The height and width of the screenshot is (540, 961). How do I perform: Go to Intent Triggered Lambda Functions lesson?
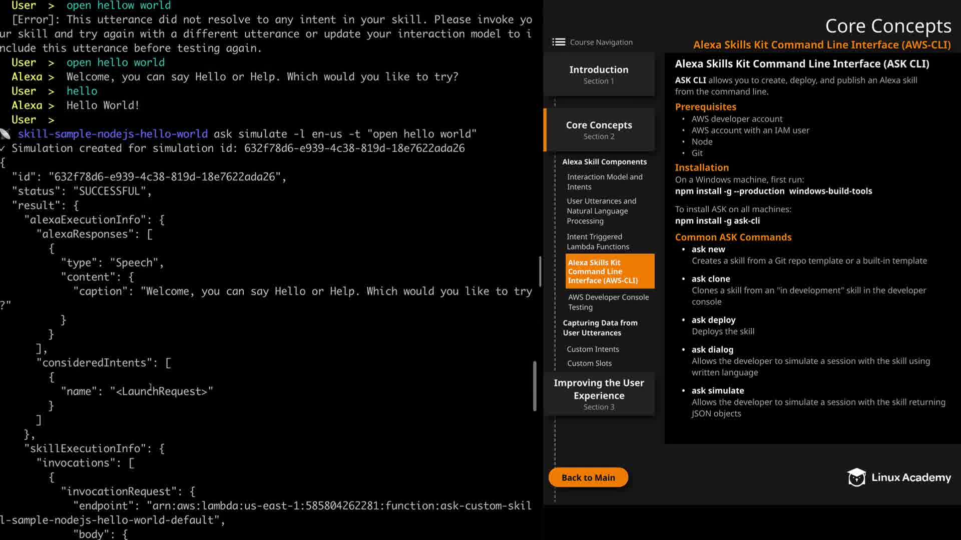pos(598,241)
